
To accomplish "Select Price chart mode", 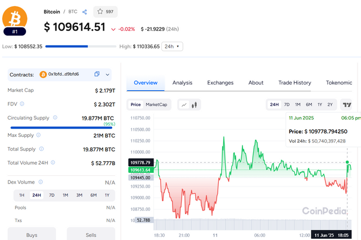I will [x=135, y=105].
